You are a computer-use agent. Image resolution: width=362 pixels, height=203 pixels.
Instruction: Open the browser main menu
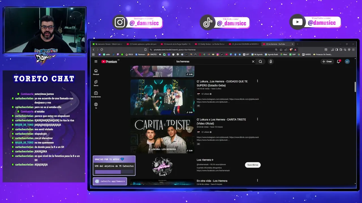[x=353, y=50]
